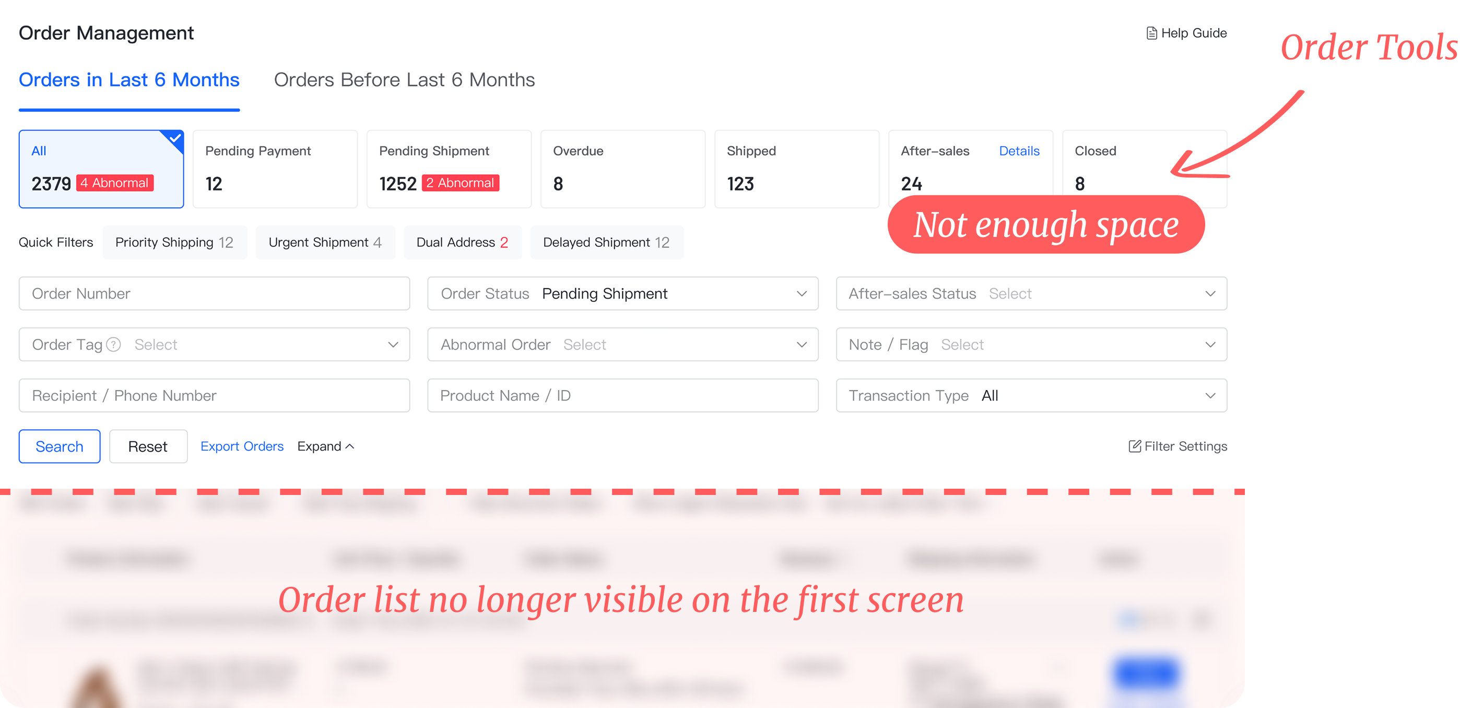Open the Transaction Type dropdown
The width and height of the screenshot is (1460, 708).
tap(1031, 396)
